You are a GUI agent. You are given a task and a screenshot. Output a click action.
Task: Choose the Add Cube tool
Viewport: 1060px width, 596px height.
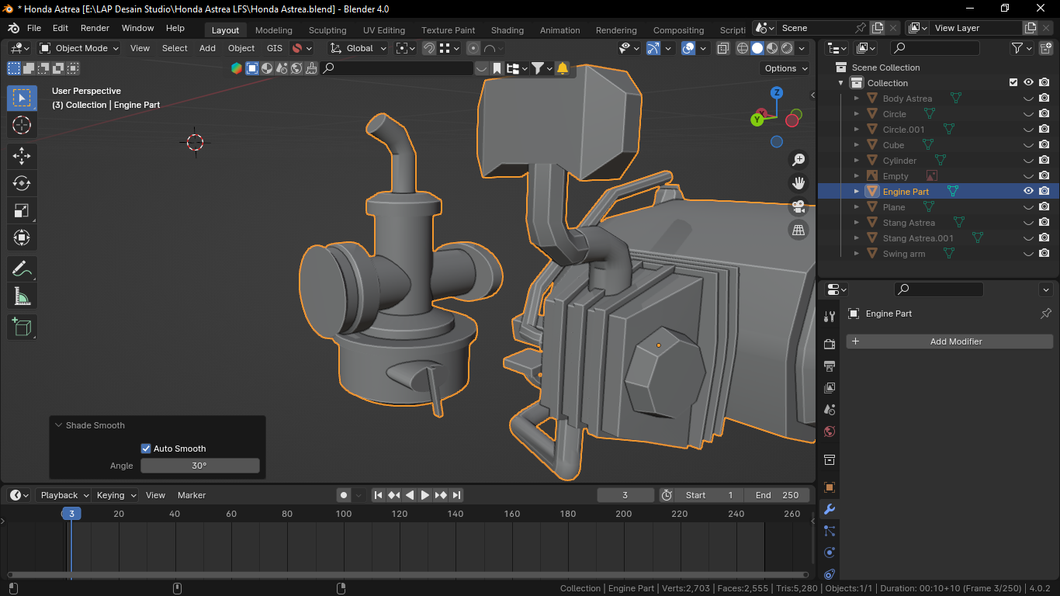tap(22, 327)
